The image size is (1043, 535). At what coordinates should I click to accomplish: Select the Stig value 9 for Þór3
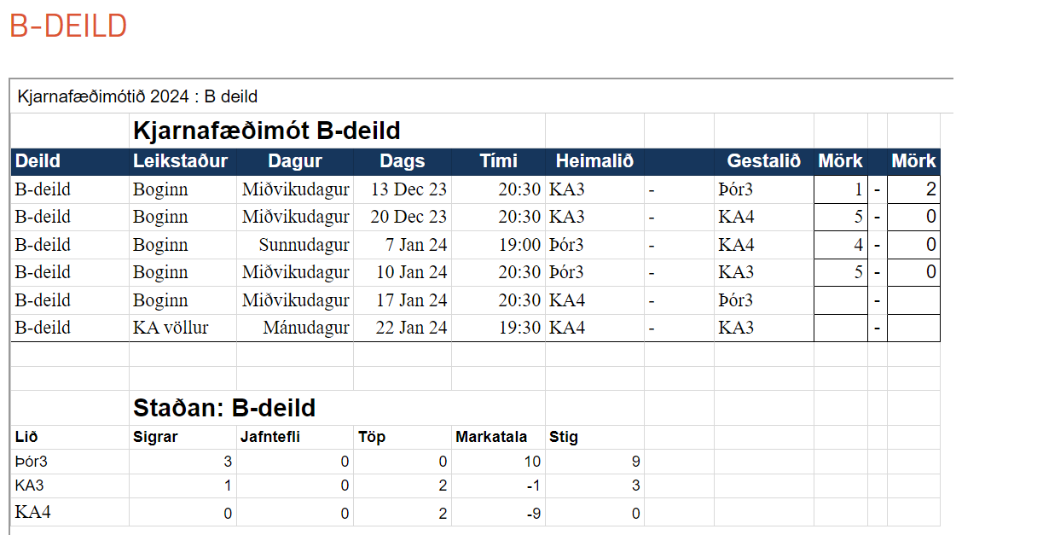point(634,462)
